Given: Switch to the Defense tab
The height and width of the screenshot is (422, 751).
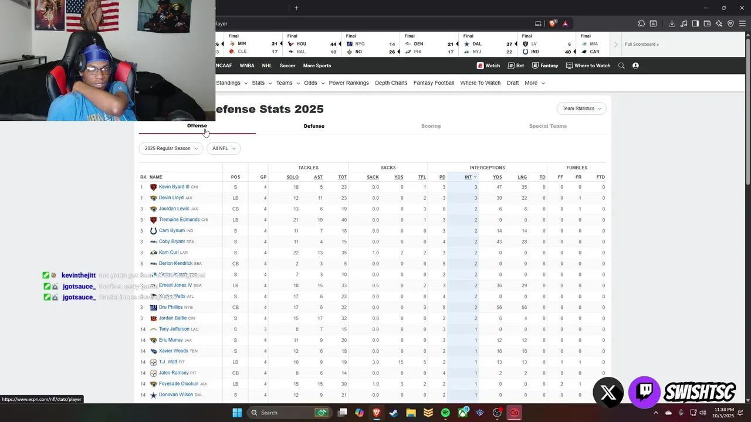Looking at the screenshot, I should pyautogui.click(x=314, y=126).
